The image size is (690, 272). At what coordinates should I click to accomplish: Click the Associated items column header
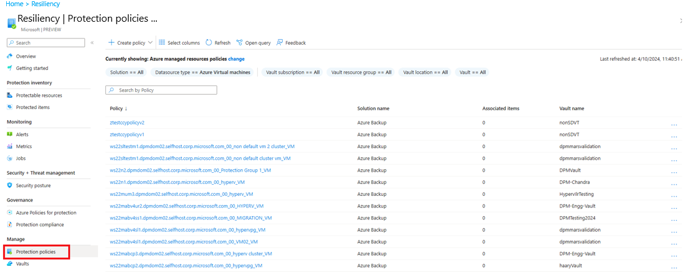[501, 108]
